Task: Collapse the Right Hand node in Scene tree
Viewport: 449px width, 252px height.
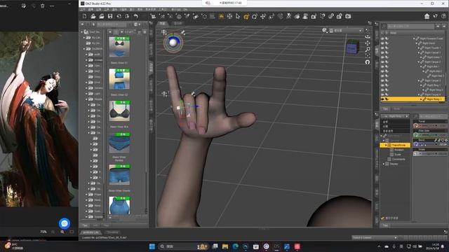Action: tap(416, 43)
